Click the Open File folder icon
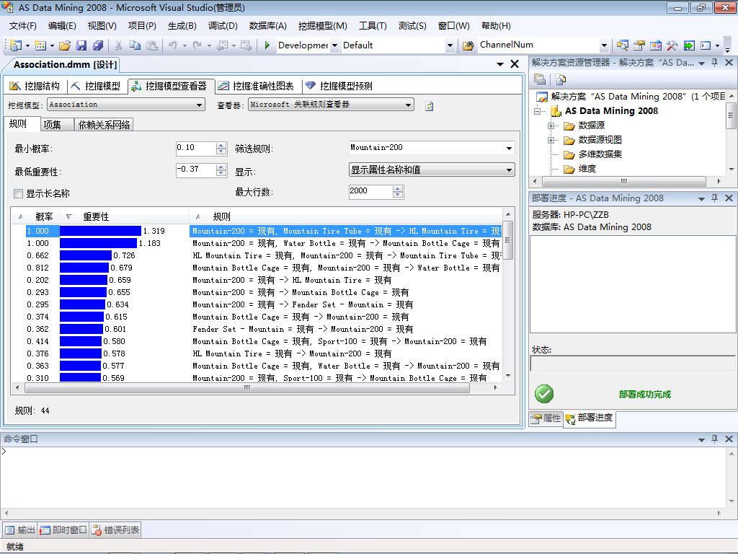Image resolution: width=738 pixels, height=554 pixels. click(x=65, y=45)
